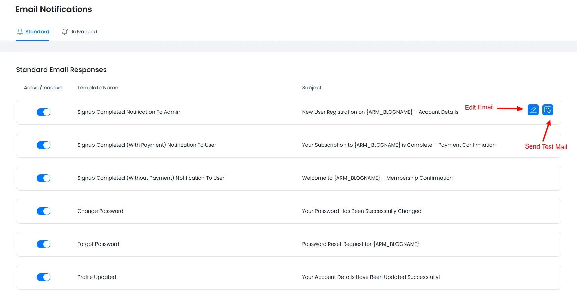Click the bell icon beside Advanced
The width and height of the screenshot is (577, 294).
65,32
